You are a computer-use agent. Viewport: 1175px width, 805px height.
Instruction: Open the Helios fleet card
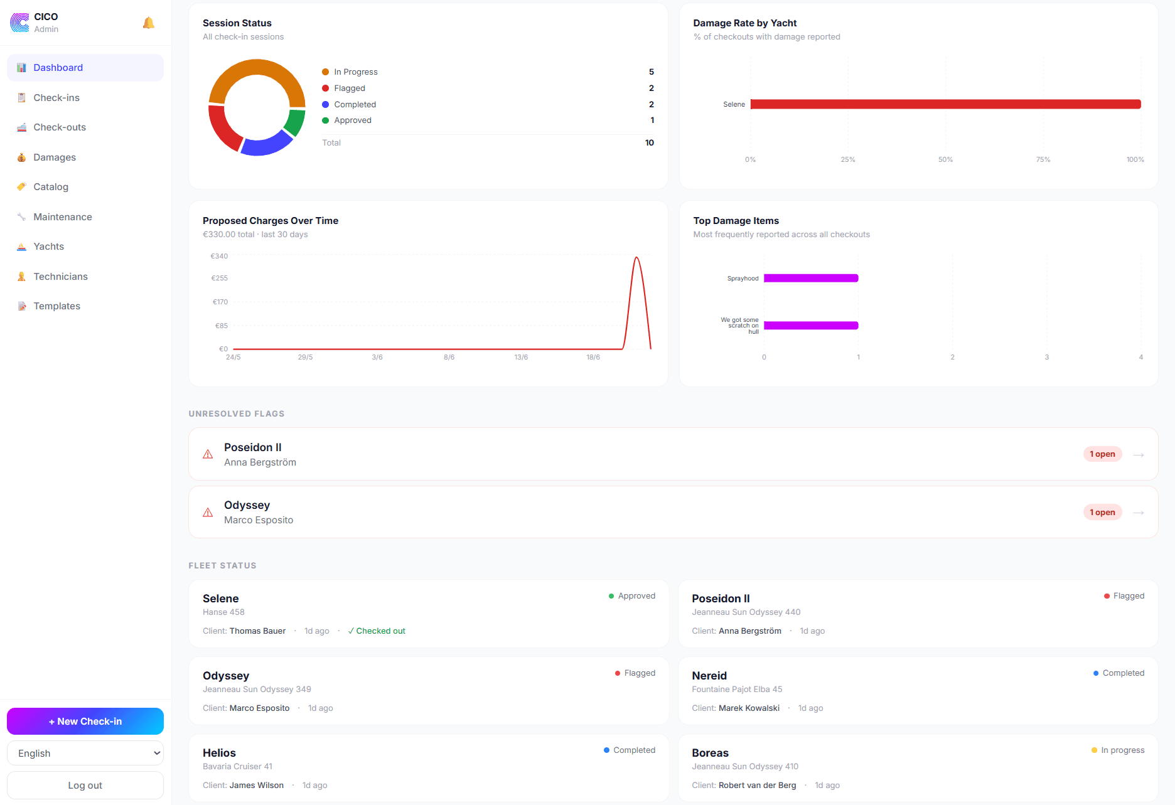pyautogui.click(x=429, y=768)
